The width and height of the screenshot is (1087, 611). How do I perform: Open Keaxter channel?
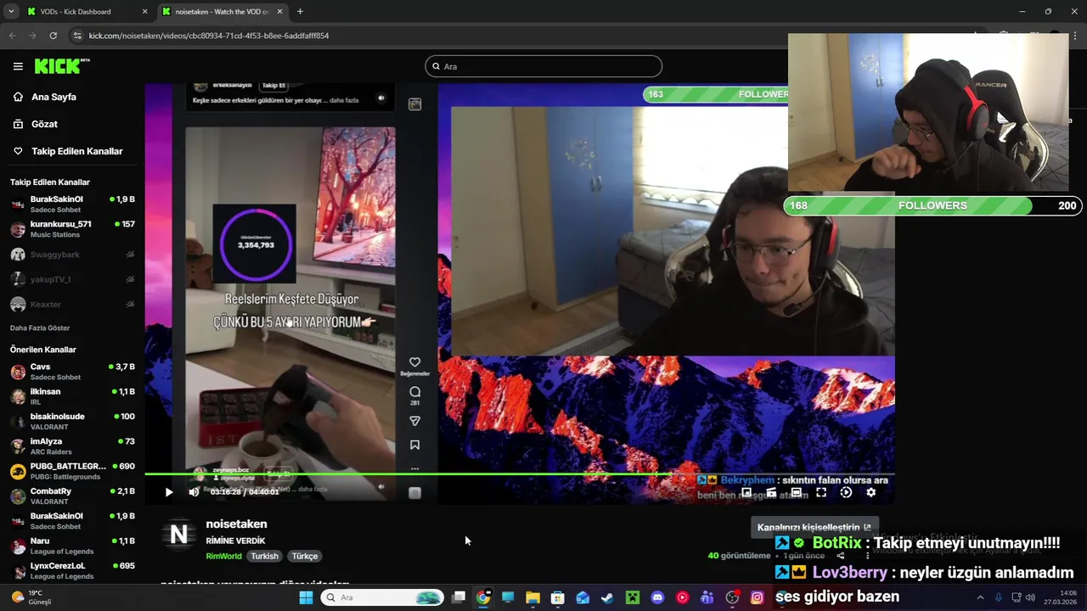[72, 304]
